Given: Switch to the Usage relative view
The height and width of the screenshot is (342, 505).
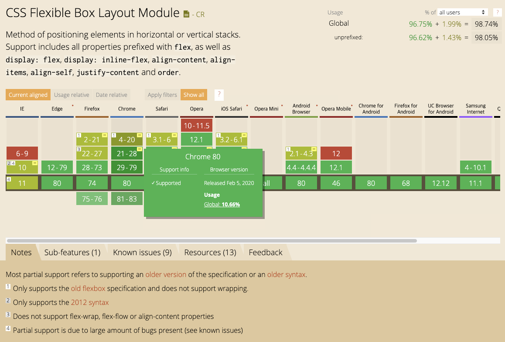Looking at the screenshot, I should pos(72,95).
